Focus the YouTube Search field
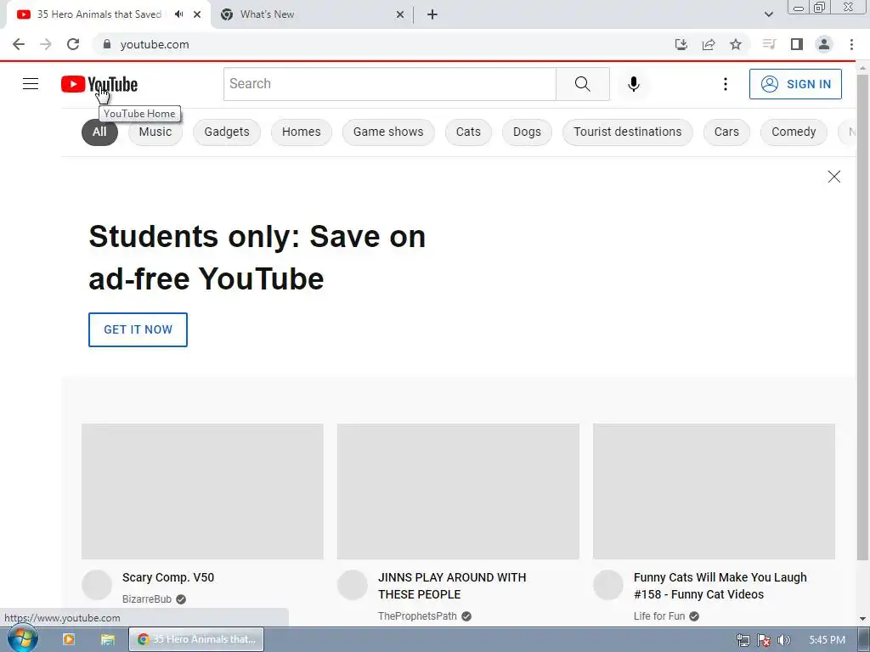 click(389, 84)
